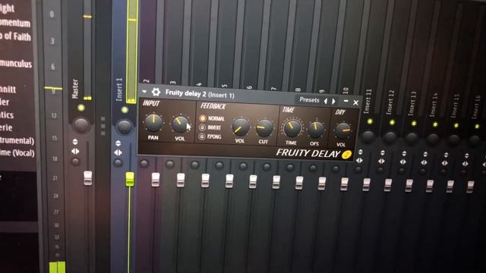Click the DRY VOL knob
This screenshot has height=273, width=486.
click(x=342, y=131)
